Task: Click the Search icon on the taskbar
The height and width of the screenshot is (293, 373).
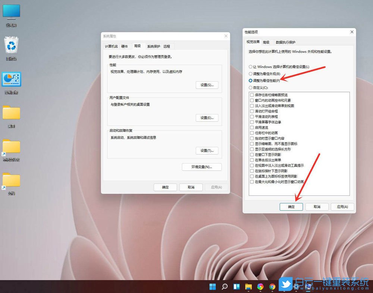Action: pyautogui.click(x=224, y=287)
